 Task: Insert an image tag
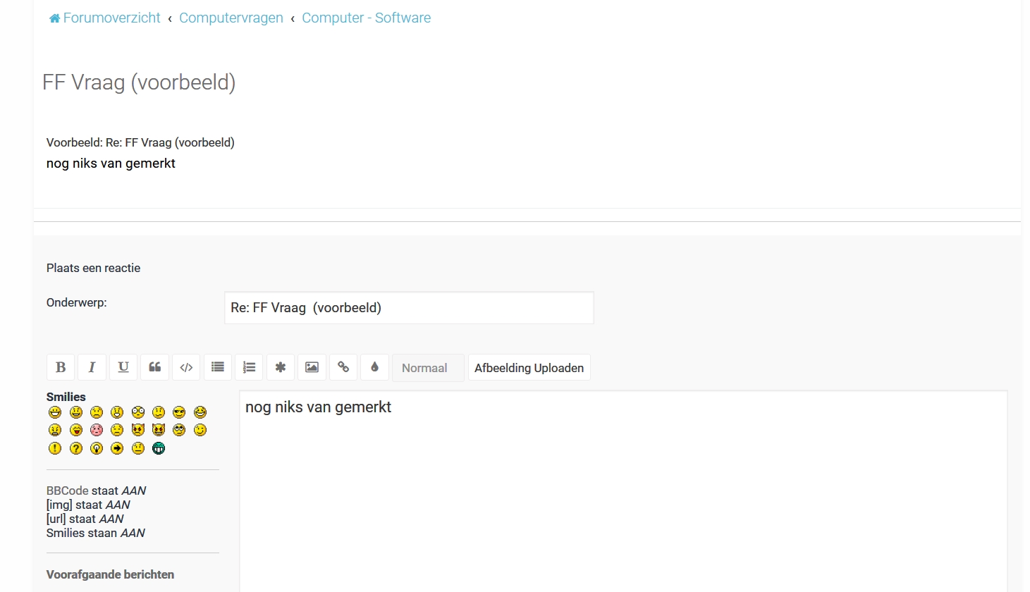312,367
